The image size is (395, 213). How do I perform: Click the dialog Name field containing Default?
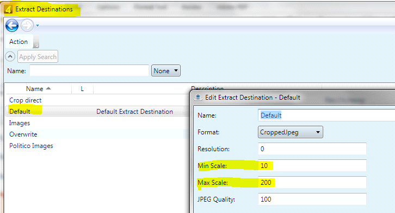point(326,115)
